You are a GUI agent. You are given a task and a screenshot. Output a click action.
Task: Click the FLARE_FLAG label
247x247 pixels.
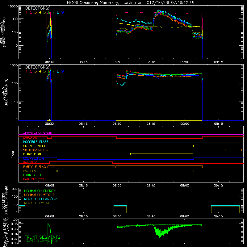tap(32, 154)
